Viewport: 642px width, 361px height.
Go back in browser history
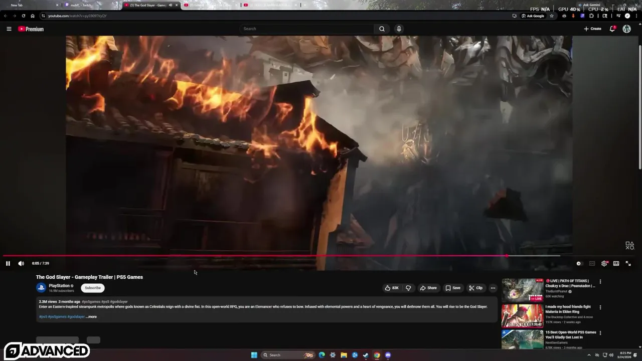[x=6, y=16]
